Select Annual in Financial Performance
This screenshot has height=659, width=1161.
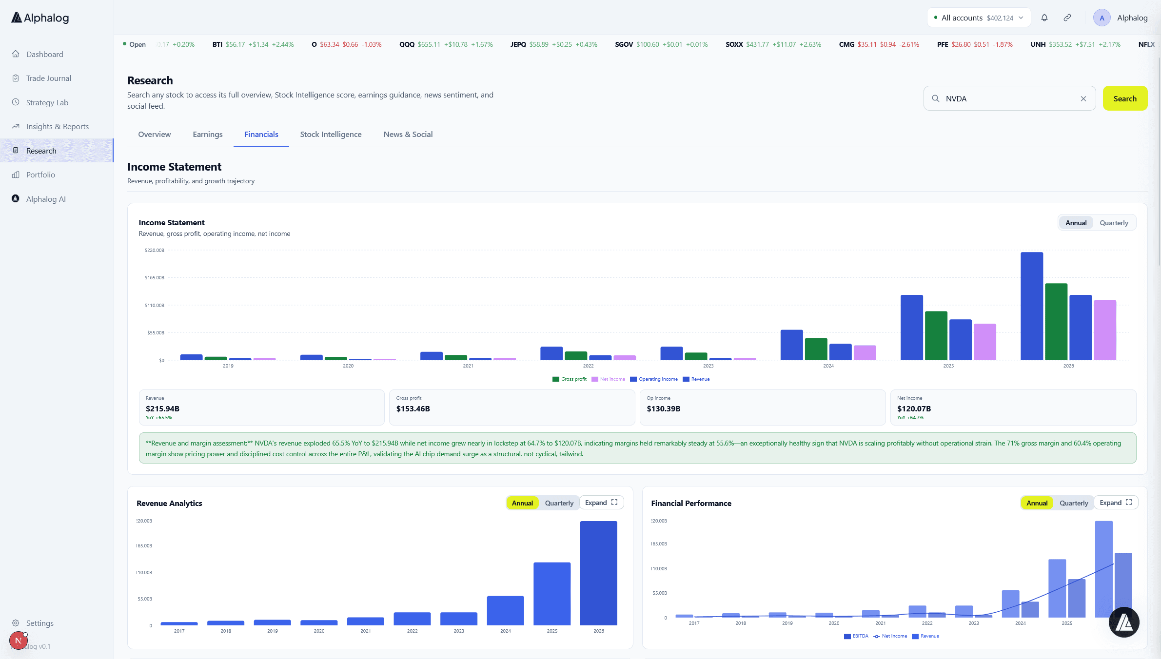[x=1037, y=503]
